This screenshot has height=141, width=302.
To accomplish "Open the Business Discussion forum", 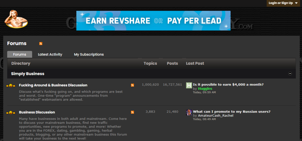I will click(37, 112).
